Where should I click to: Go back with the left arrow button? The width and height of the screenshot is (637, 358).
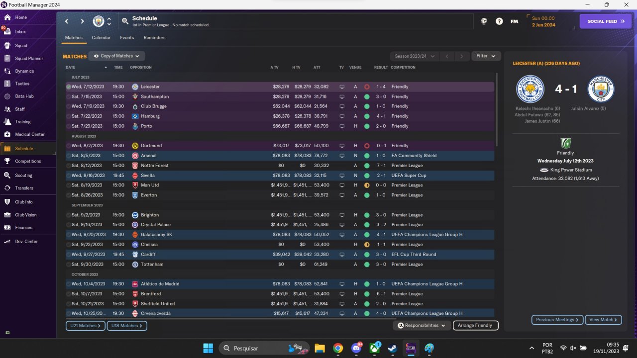tap(67, 21)
